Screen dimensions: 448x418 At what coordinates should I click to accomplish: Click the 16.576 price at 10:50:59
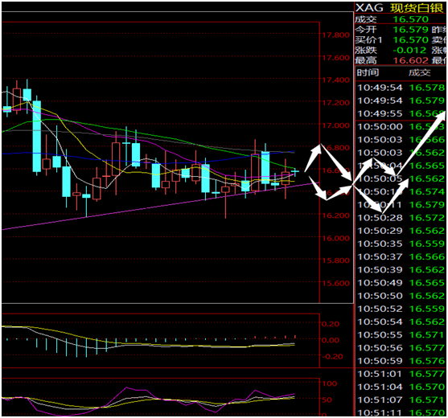click(x=427, y=361)
